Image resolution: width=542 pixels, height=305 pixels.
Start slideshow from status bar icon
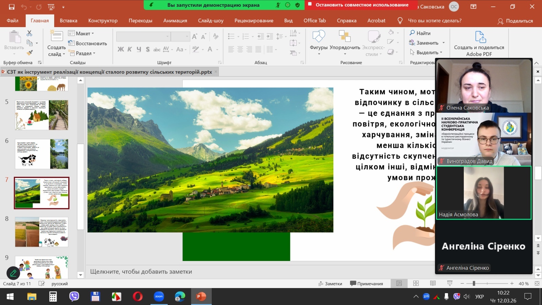[450, 283]
